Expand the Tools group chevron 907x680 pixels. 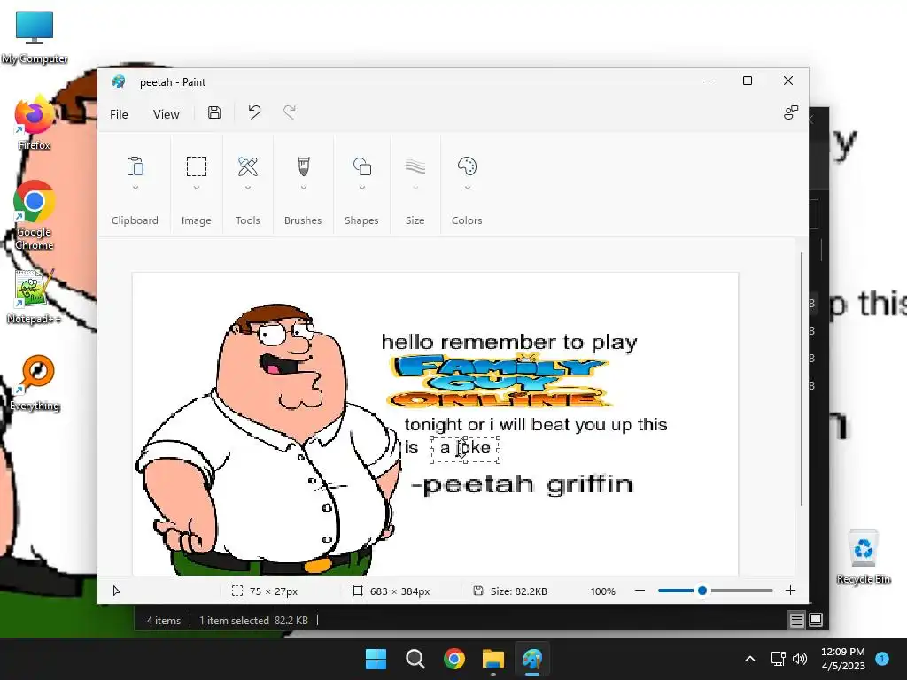[248, 188]
